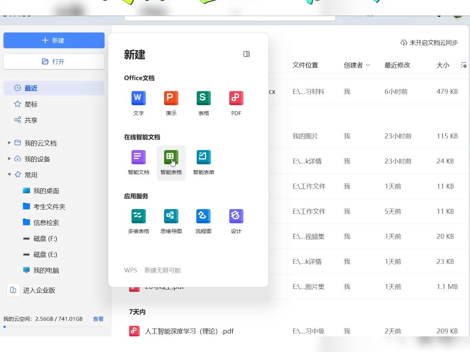Select the PDF creation icon

236,98
